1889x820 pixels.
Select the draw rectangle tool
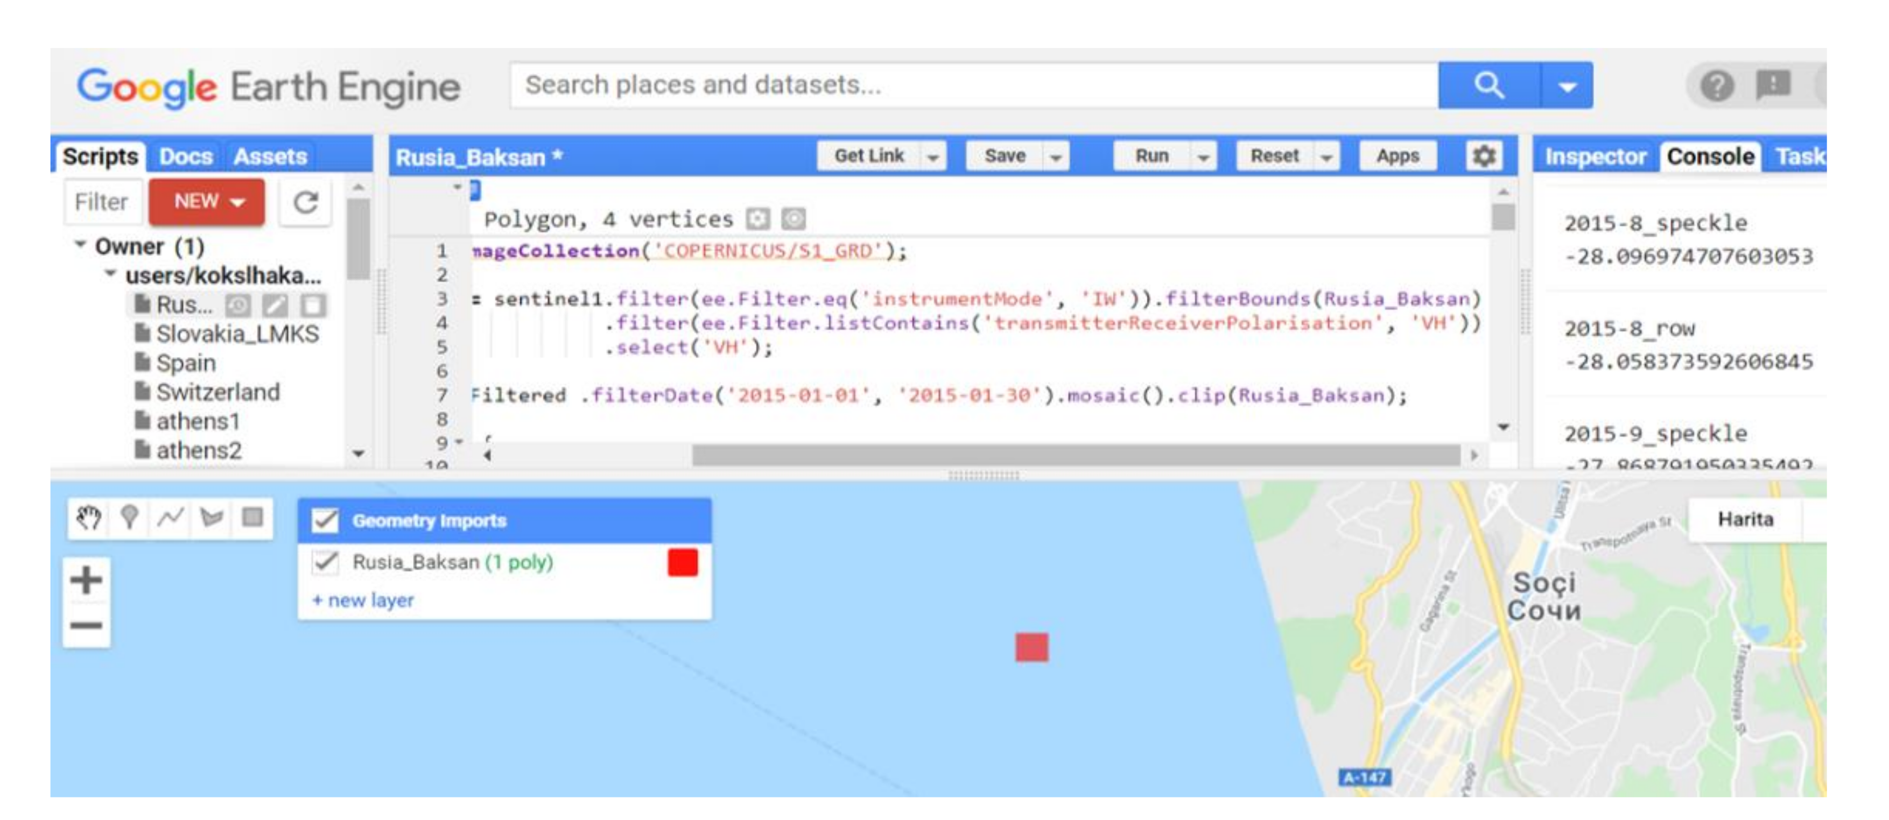252,518
